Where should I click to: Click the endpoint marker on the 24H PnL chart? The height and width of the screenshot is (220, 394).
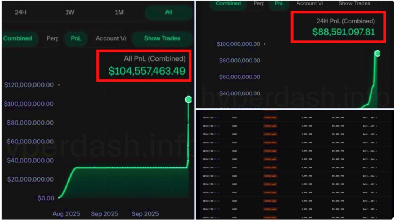tap(377, 53)
